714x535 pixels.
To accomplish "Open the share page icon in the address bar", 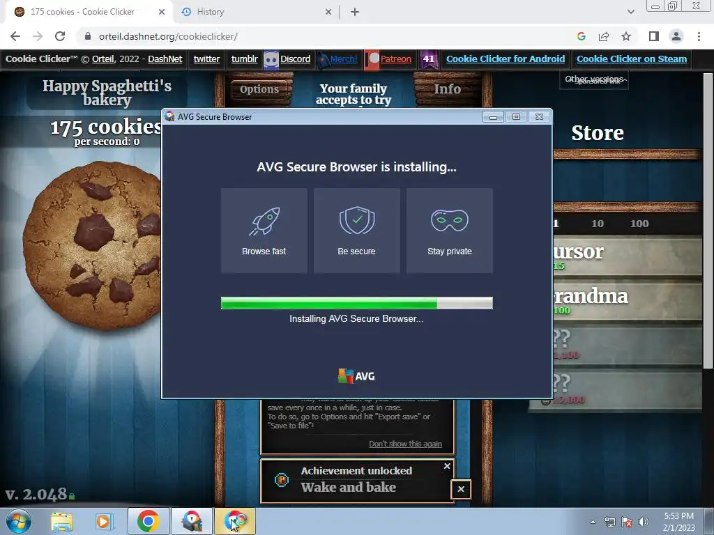I will 604,36.
